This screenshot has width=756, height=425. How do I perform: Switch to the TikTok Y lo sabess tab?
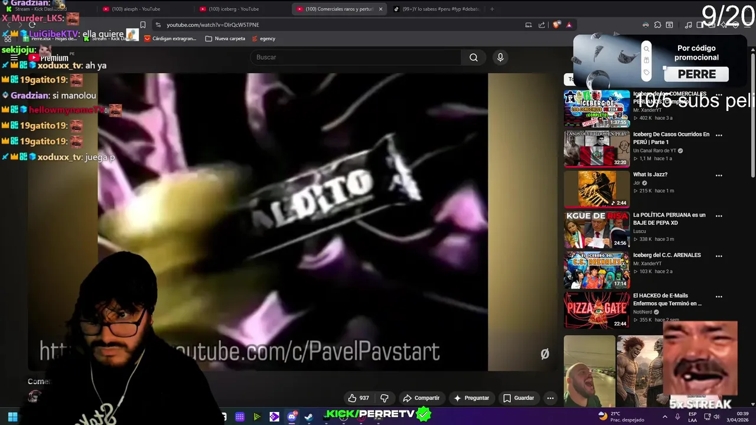(437, 9)
